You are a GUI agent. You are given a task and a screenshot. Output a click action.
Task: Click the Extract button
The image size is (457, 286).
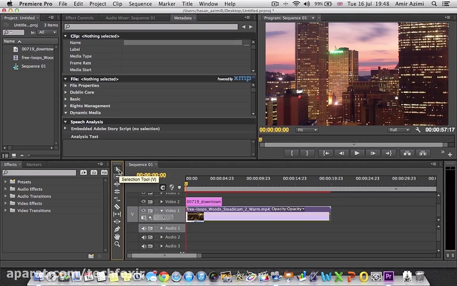coord(423,153)
